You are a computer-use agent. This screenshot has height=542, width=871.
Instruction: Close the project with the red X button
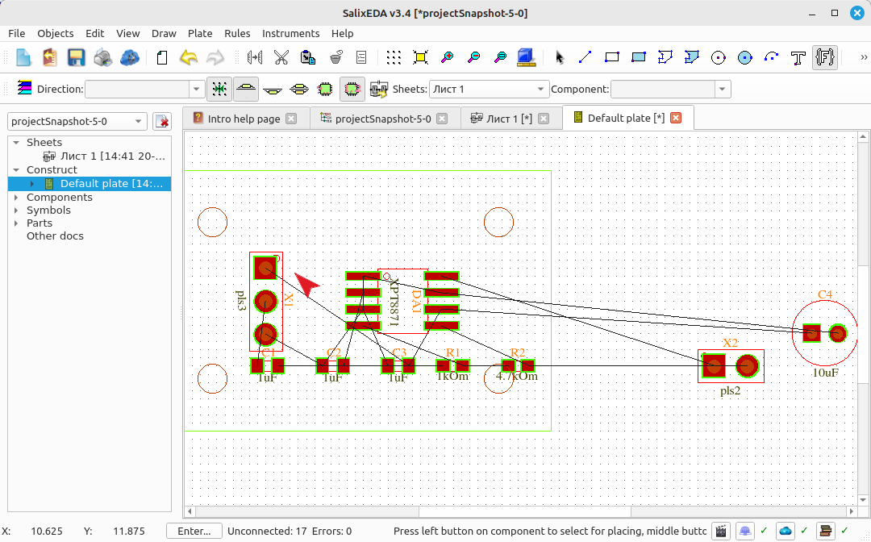point(161,121)
